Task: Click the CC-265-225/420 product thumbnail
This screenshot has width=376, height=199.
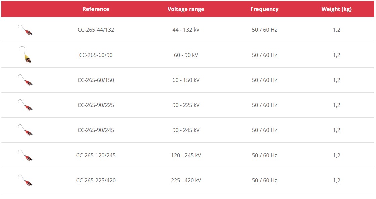Action: (x=26, y=180)
